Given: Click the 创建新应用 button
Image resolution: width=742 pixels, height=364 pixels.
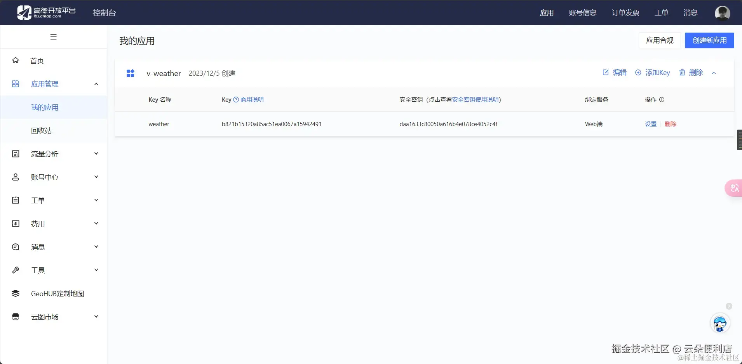Looking at the screenshot, I should coord(709,40).
